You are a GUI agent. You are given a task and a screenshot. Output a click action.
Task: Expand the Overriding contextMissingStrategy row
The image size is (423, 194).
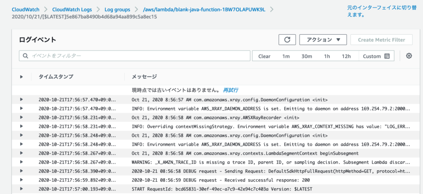[x=21, y=126]
